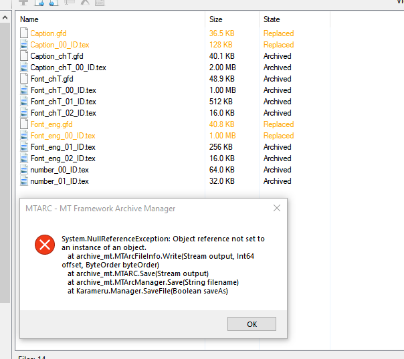Click the scroll-up arrow on the left scrollbar
This screenshot has height=359, width=404.
[5, 17]
